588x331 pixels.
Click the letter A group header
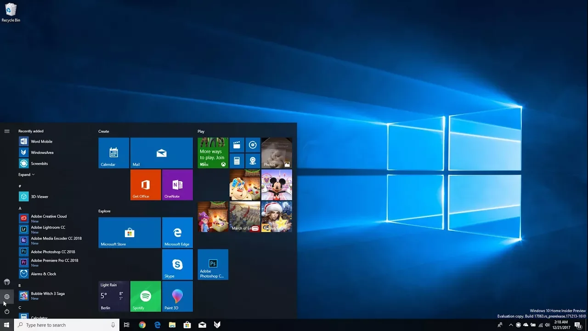20,208
